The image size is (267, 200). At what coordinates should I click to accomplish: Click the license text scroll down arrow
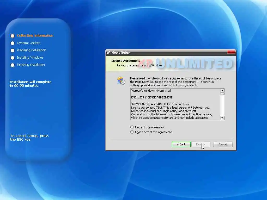[222, 118]
